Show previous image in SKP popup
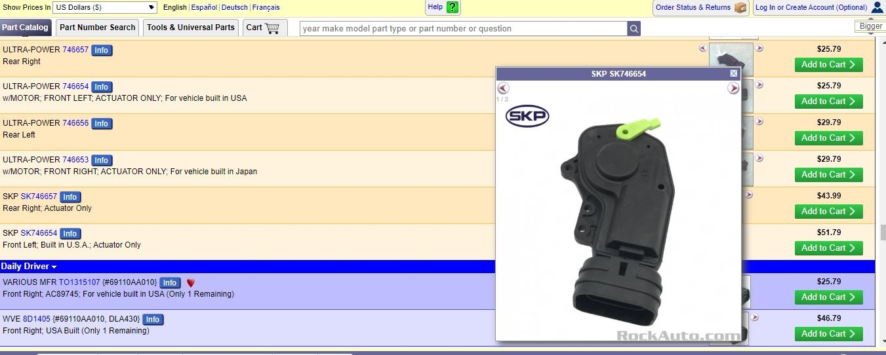 click(x=503, y=88)
